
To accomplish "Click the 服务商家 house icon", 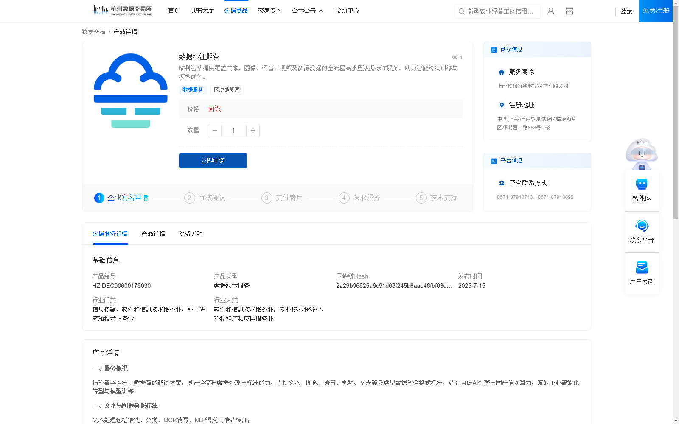I will (502, 72).
